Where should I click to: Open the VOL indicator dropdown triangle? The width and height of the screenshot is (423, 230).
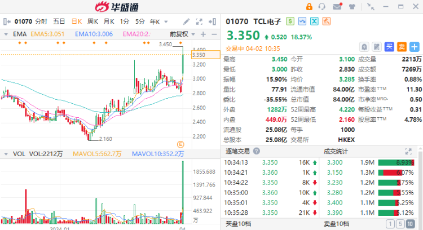click(6, 154)
